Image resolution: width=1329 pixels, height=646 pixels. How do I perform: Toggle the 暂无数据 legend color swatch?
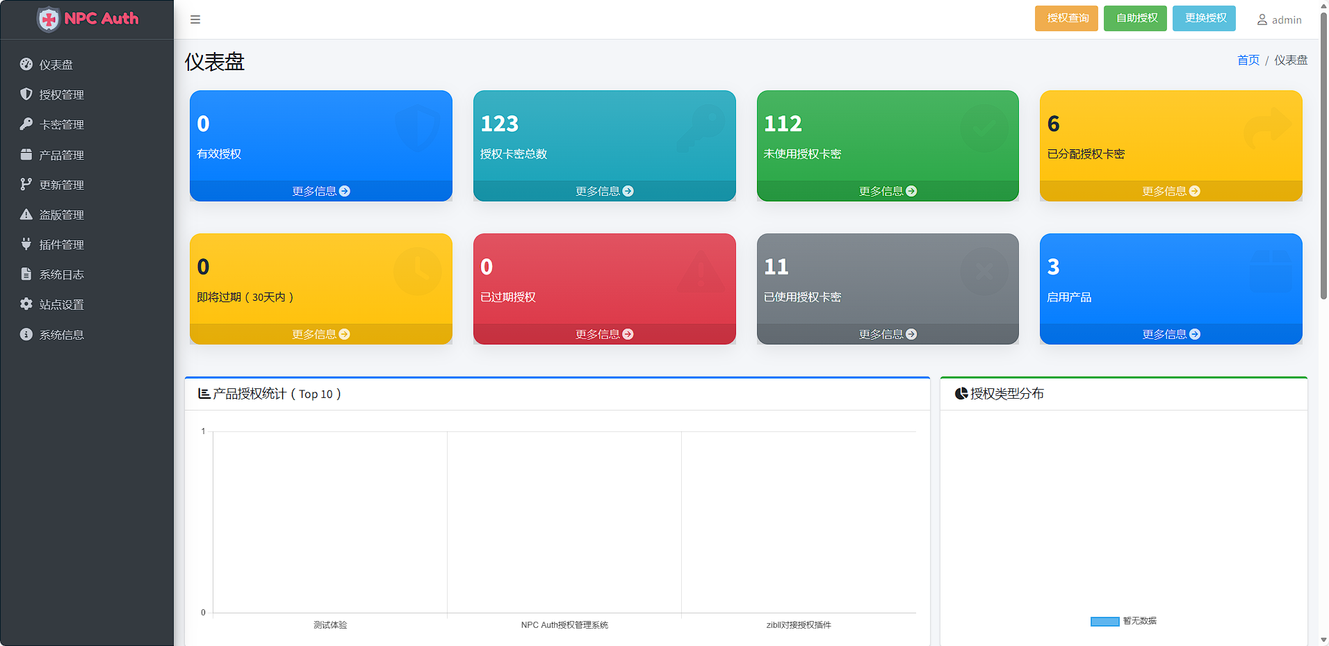pos(1104,622)
